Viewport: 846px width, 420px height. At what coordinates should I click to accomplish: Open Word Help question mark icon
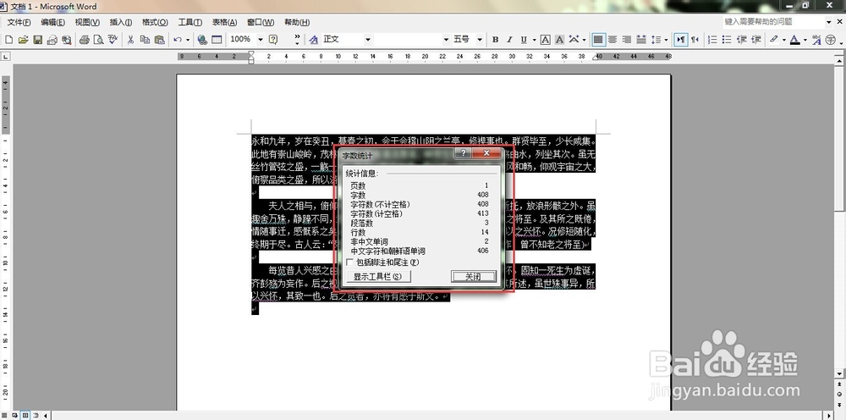pos(273,40)
